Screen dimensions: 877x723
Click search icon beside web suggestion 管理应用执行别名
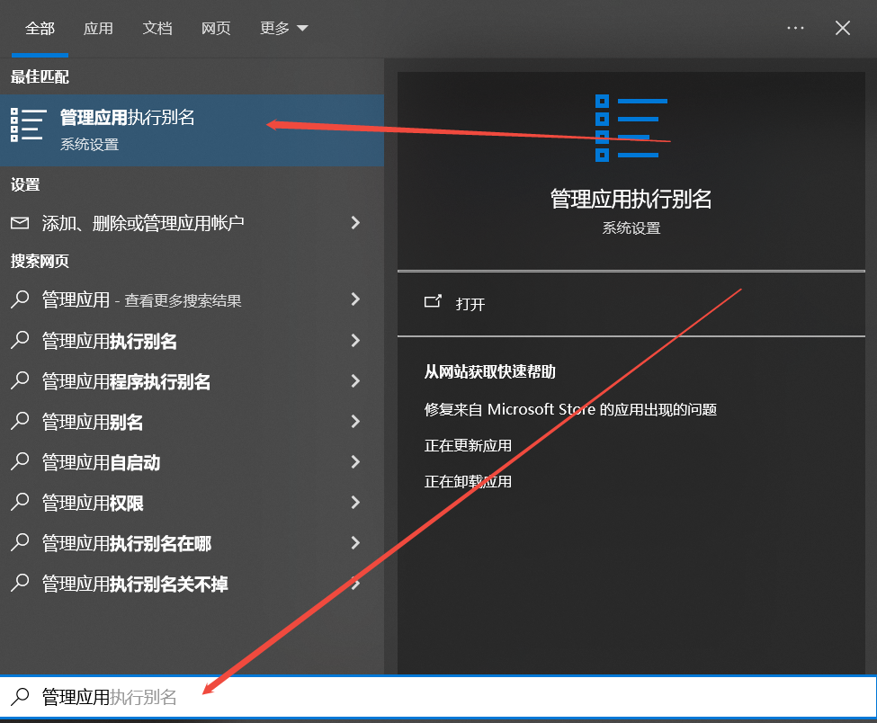20,340
